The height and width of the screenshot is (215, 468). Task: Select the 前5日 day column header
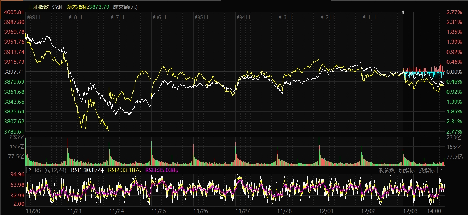point(201,17)
